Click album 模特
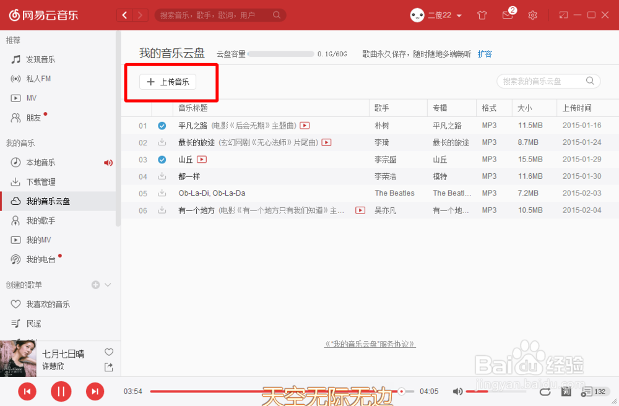Image resolution: width=619 pixels, height=406 pixels. click(x=439, y=176)
